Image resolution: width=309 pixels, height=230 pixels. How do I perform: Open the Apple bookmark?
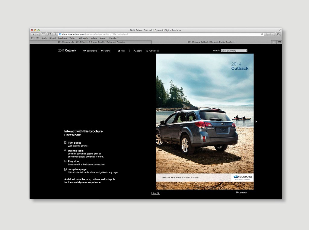44,38
